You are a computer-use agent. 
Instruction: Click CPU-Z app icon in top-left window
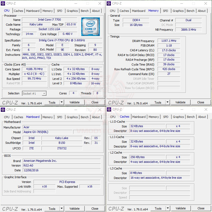3,3
